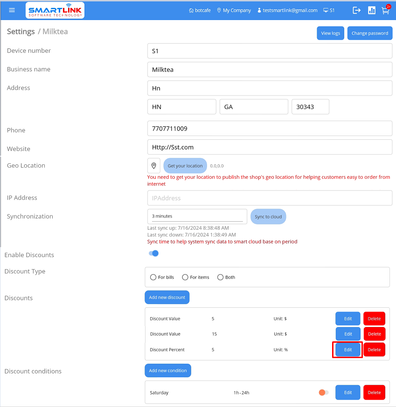This screenshot has width=396, height=407.
Task: Open the hamburger navigation menu
Action: (12, 10)
